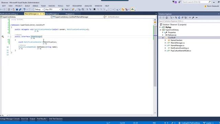
Task: Click the Solution Explorer search field
Action: 189,21
